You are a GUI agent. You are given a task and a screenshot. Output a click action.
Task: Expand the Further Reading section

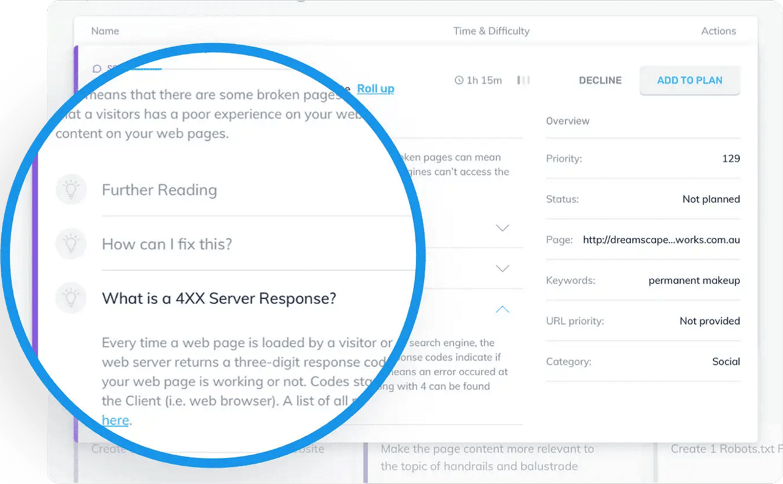pyautogui.click(x=159, y=190)
